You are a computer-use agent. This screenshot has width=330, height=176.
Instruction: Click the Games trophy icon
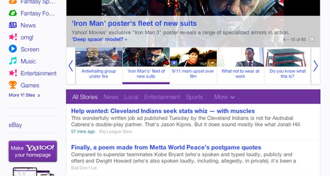tap(13, 85)
